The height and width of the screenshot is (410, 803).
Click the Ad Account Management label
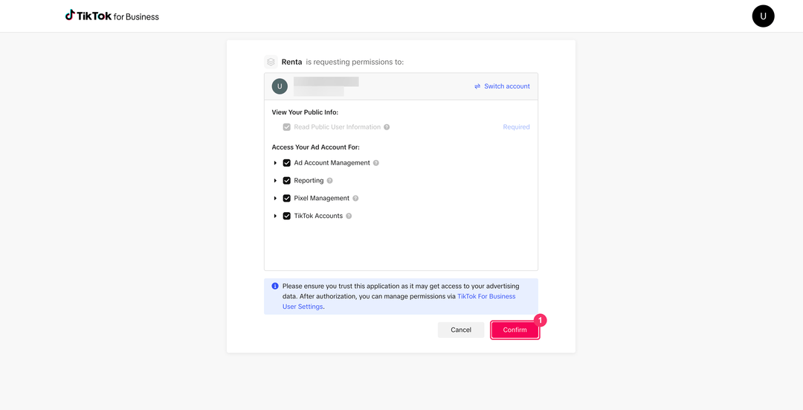point(332,163)
